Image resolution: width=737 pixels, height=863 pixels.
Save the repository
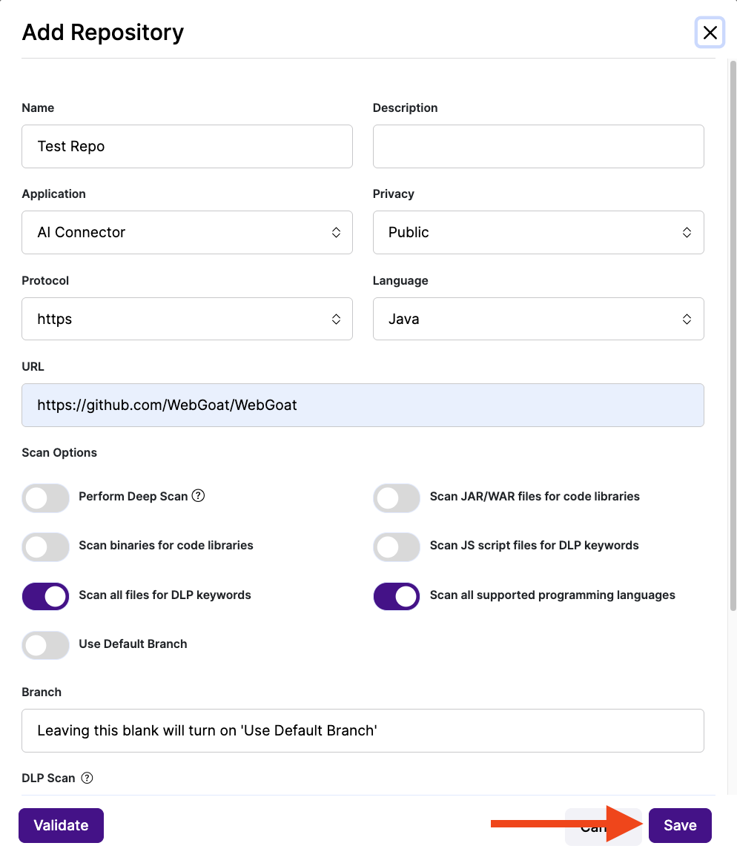coord(680,825)
